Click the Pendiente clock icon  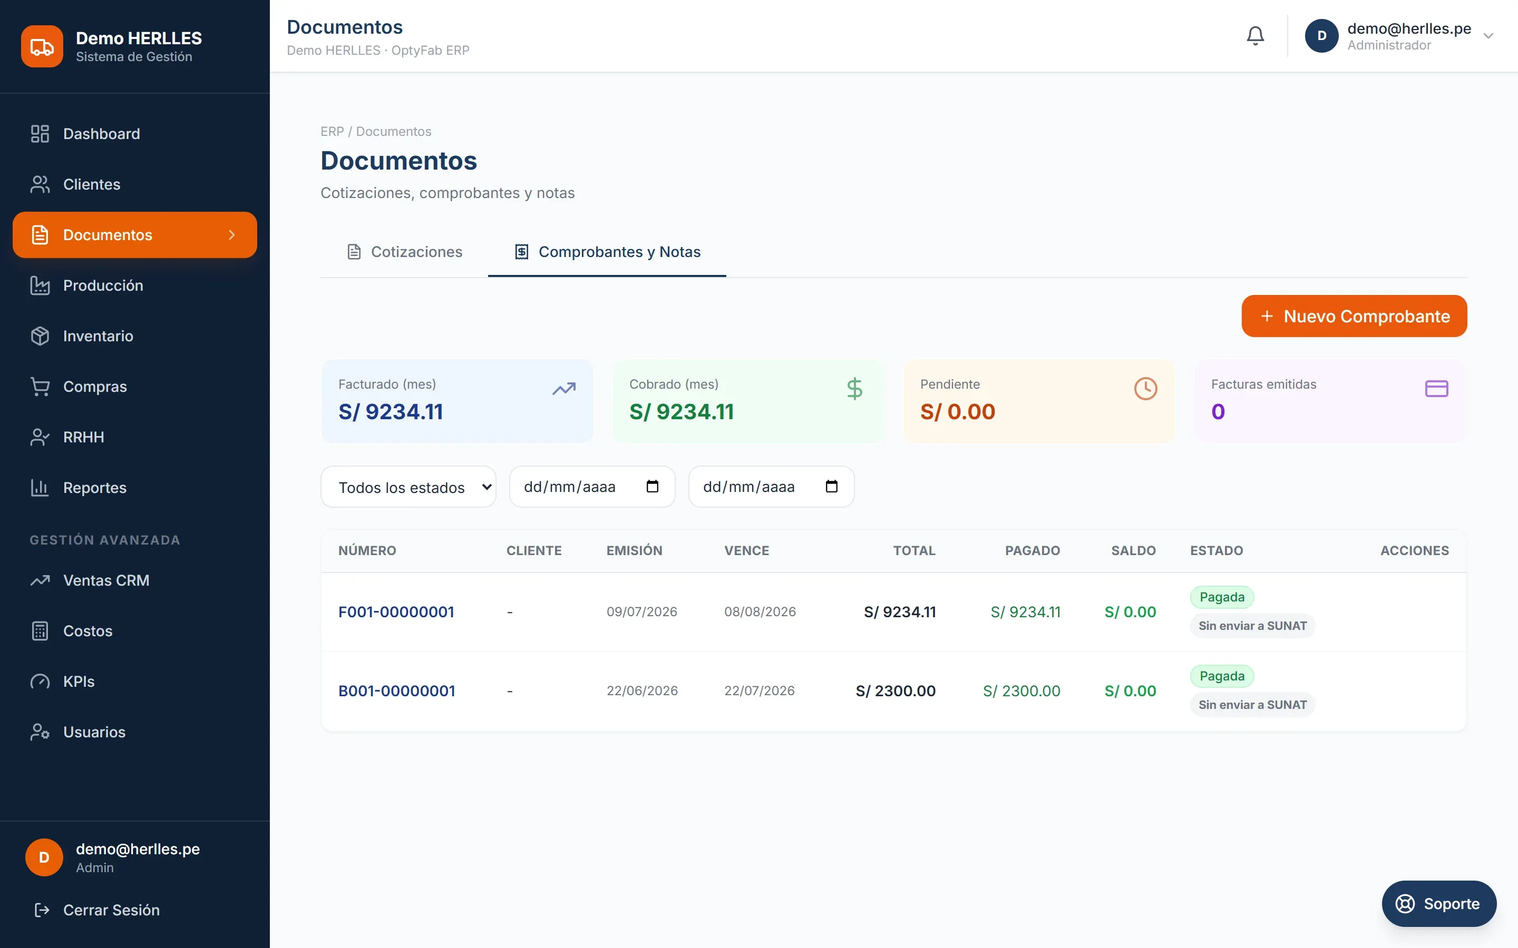coord(1145,389)
